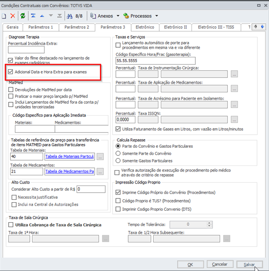Check Código Proprio é TUS? (Procedimentos)
Screen dimensions: 269x271
tap(118, 201)
